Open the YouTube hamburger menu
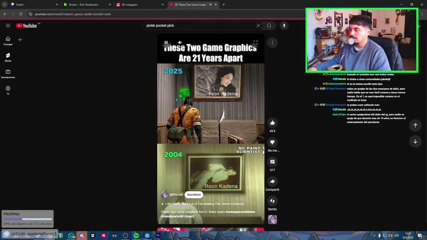This screenshot has width=427, height=240. [x=8, y=26]
